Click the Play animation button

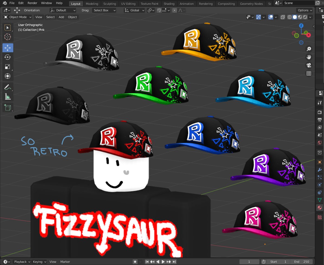coord(163,262)
